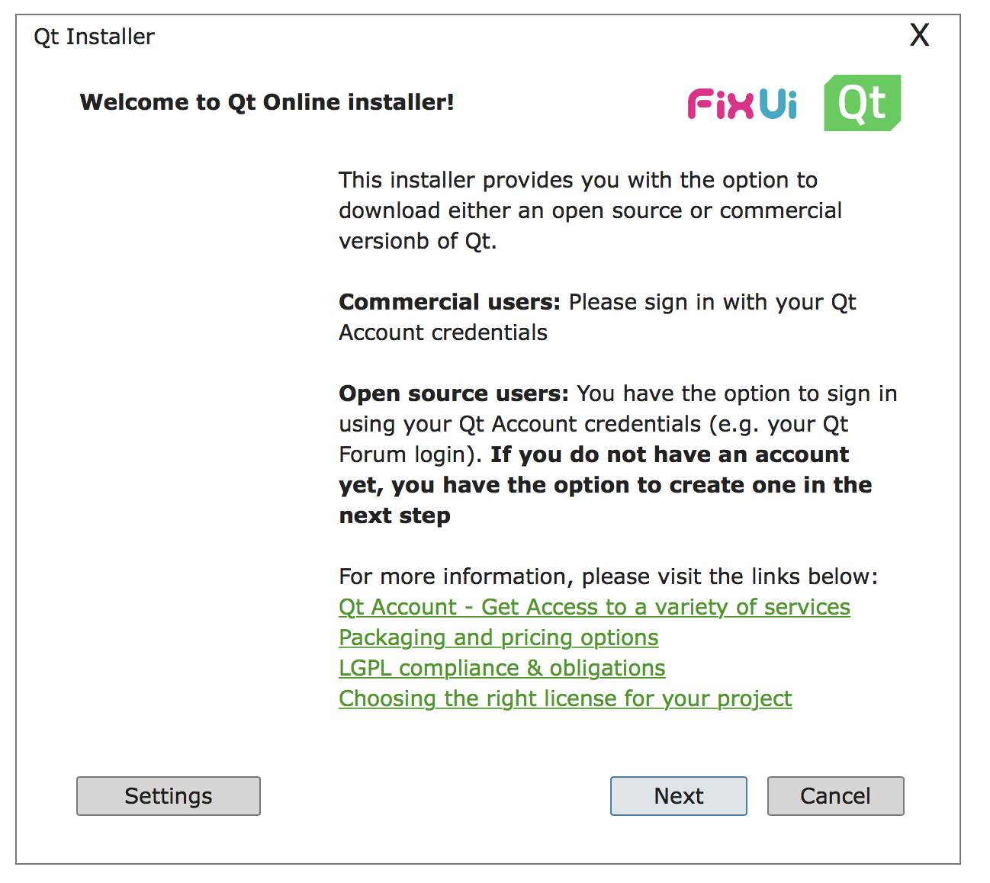Close the Qt Installer window

pos(919,35)
